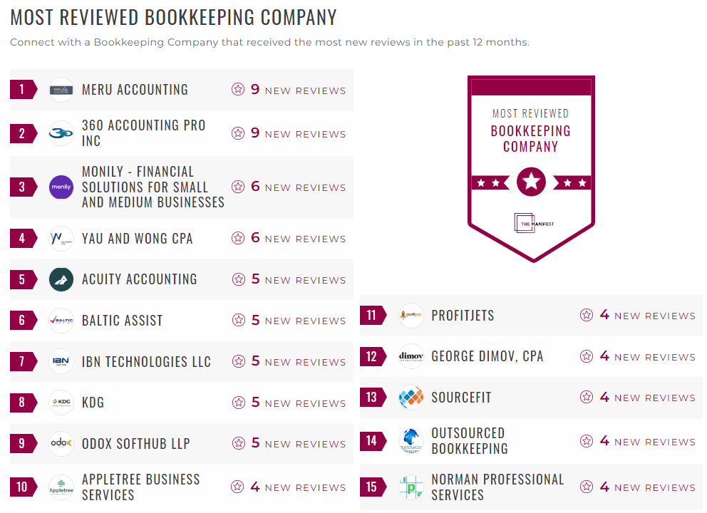The width and height of the screenshot is (707, 513).
Task: Select the KDG company logo
Action: tap(61, 403)
